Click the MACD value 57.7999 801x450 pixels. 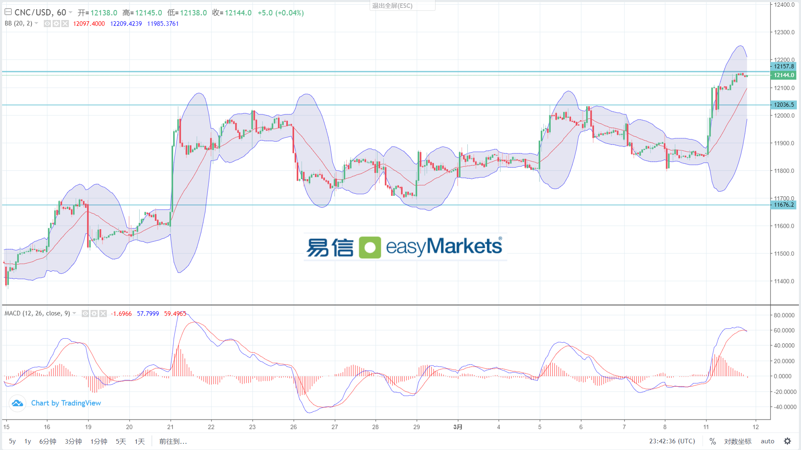tap(148, 313)
